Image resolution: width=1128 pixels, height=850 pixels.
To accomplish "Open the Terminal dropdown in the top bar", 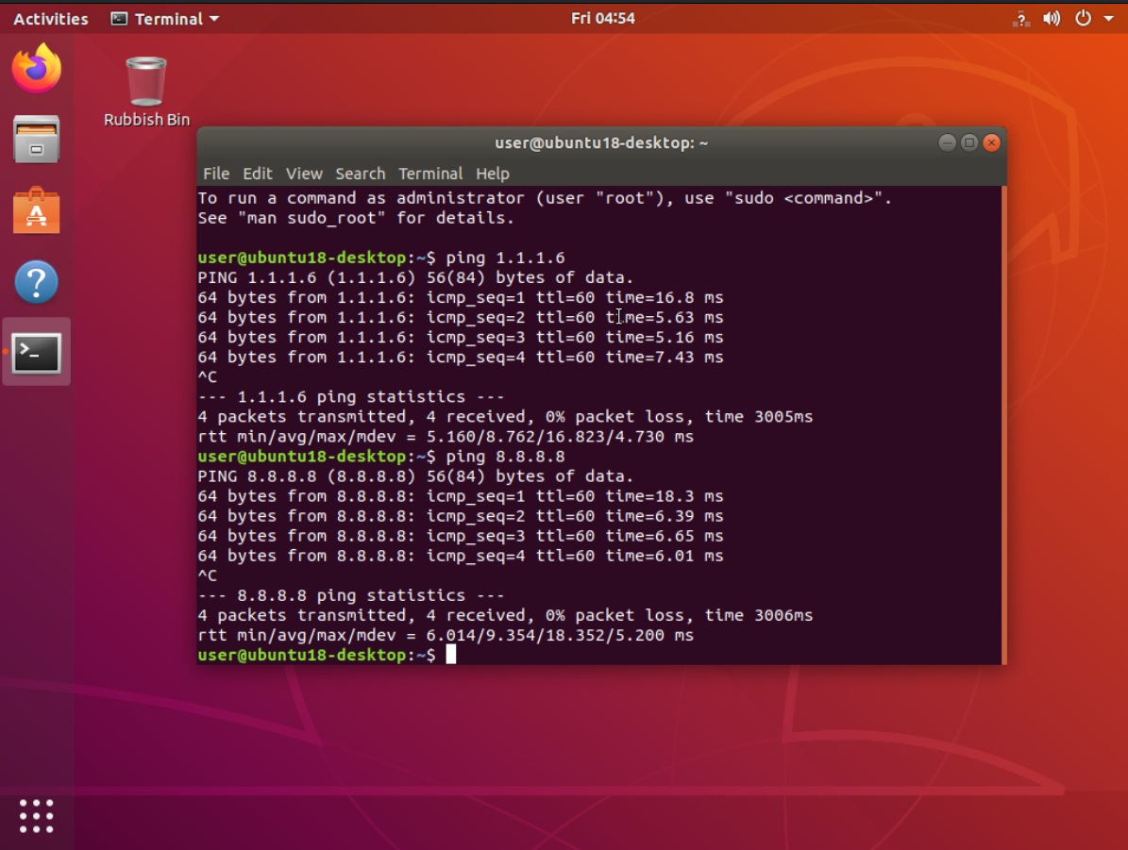I will [164, 18].
